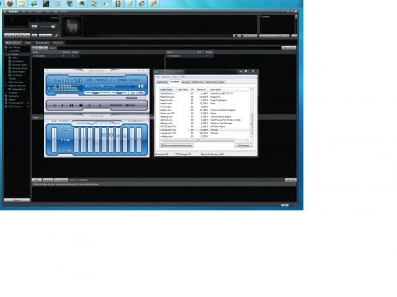The height and width of the screenshot is (297, 397).
Task: Expand the Playlists tree node
Action: click(x=6, y=79)
